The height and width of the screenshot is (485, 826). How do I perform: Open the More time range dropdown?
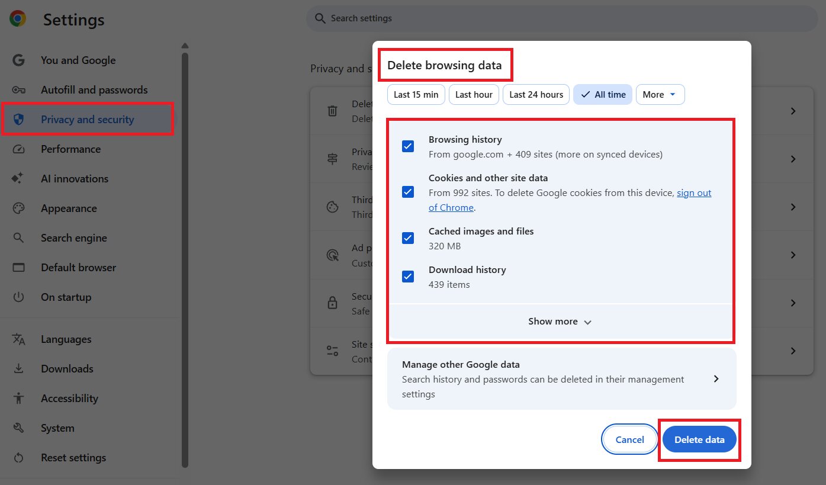tap(660, 95)
